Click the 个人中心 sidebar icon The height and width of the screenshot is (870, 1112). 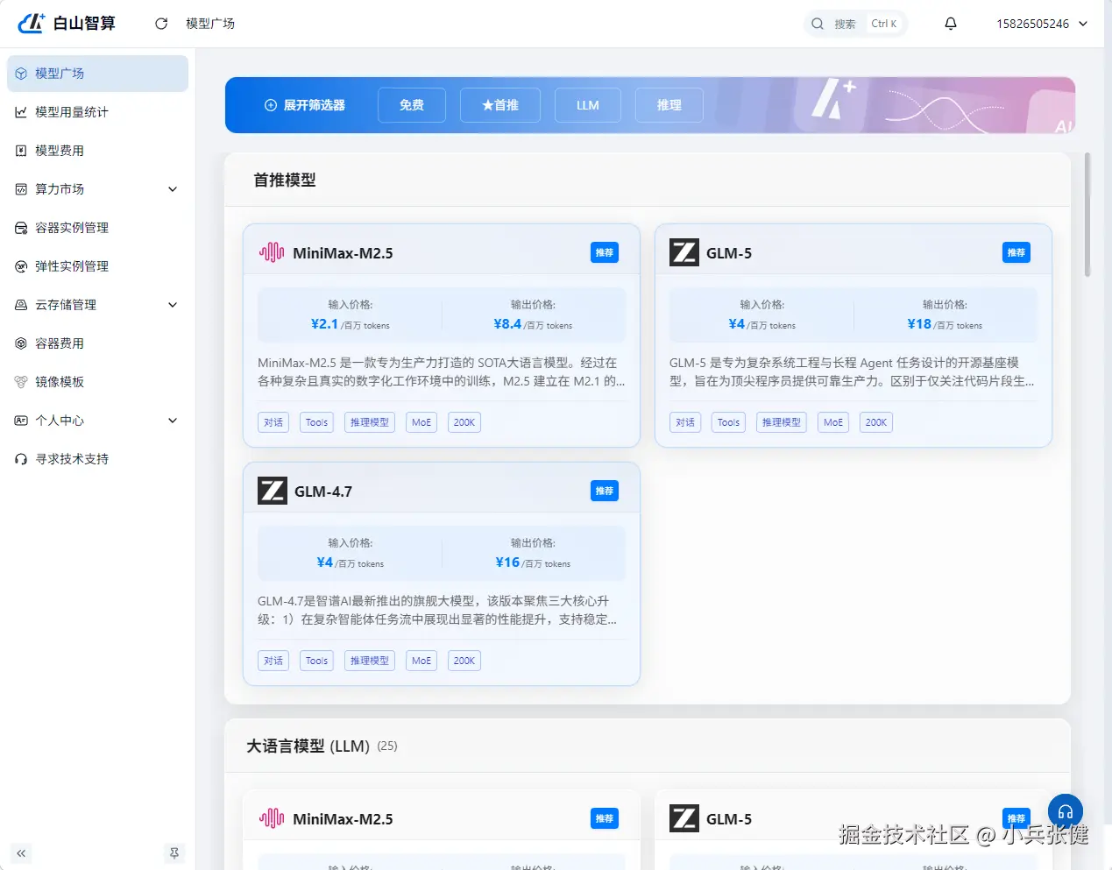[x=21, y=421]
